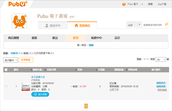This screenshot has width=172, height=111.
Task: Open the 設定 menu item
Action: (x=117, y=38)
